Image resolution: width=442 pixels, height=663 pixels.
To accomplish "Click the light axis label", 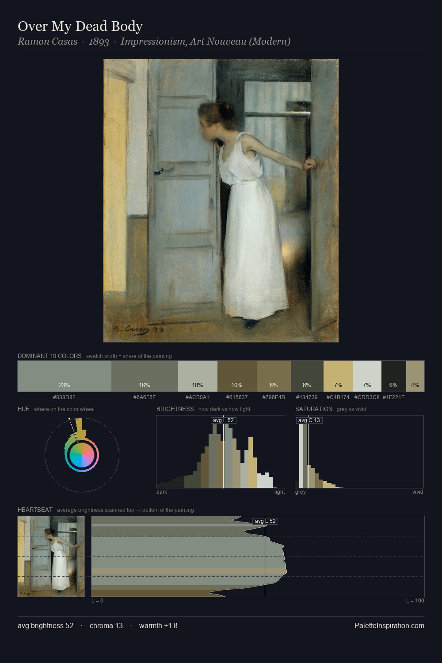I will pyautogui.click(x=279, y=492).
